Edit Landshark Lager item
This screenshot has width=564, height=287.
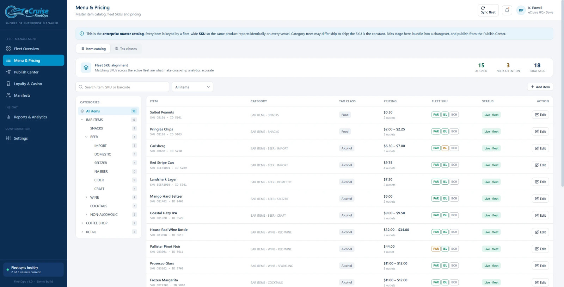[x=540, y=182]
